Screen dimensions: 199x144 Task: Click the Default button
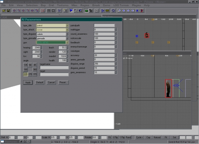pyautogui.click(x=39, y=82)
